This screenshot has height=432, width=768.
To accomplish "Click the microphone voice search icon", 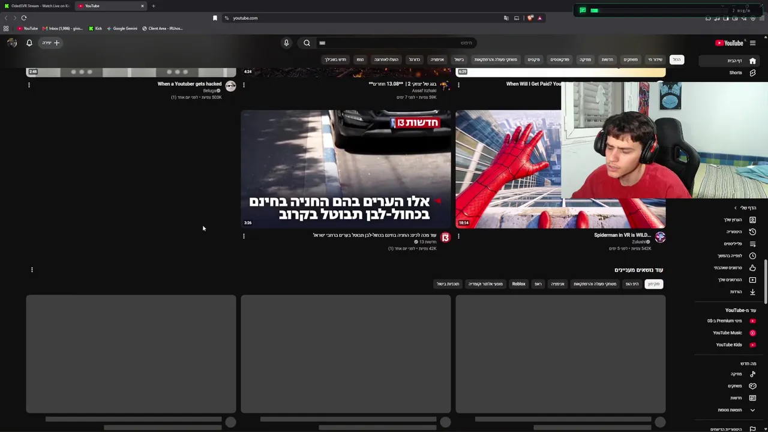I will (286, 43).
